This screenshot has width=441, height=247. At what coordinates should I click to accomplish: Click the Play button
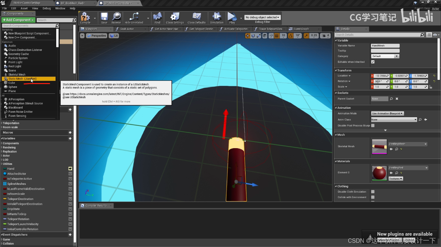click(x=232, y=18)
